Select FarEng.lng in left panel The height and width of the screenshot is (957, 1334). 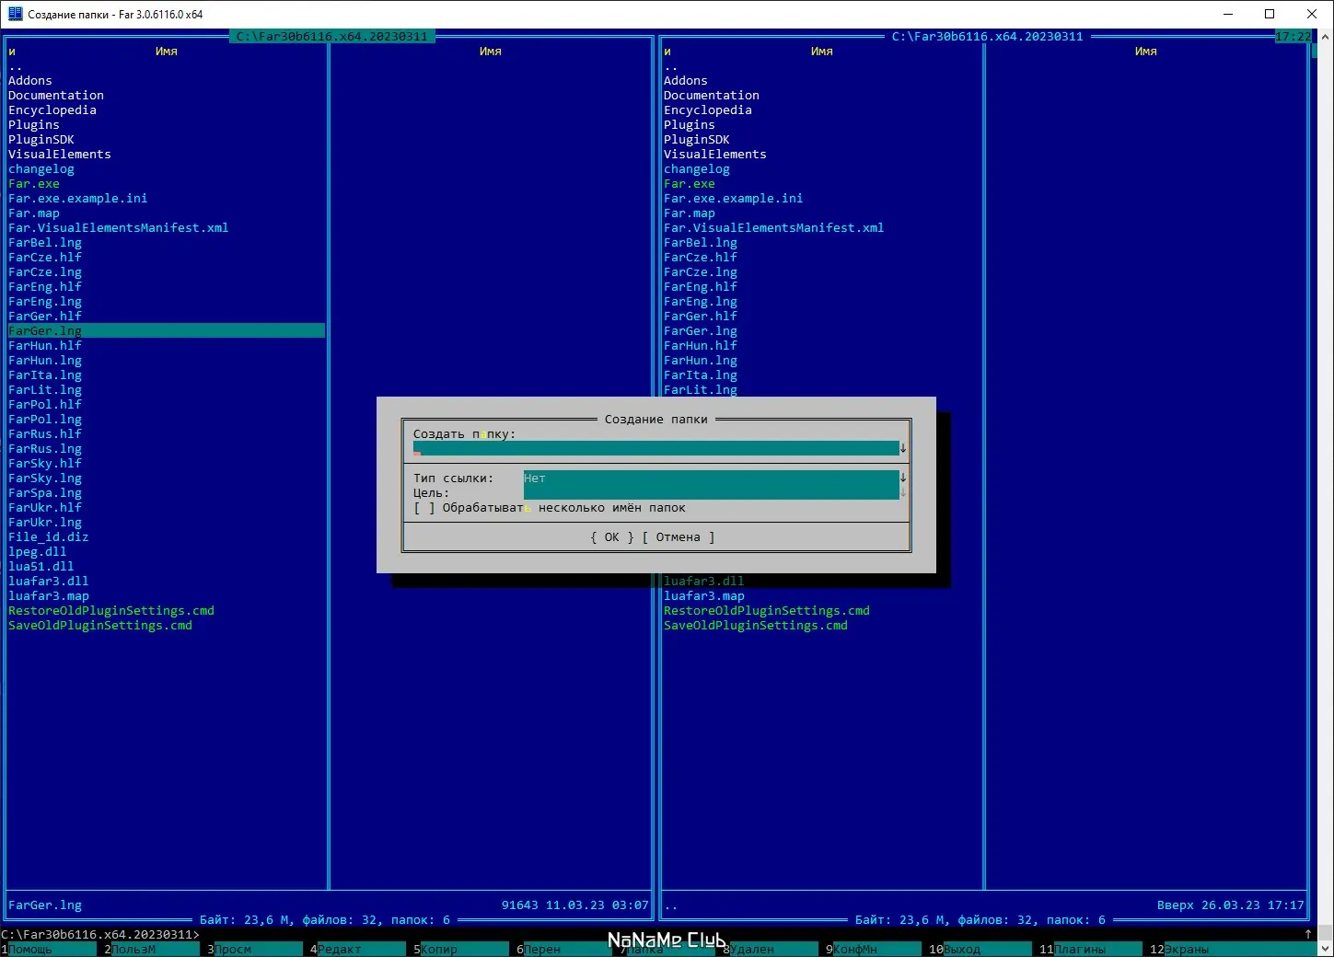[45, 302]
